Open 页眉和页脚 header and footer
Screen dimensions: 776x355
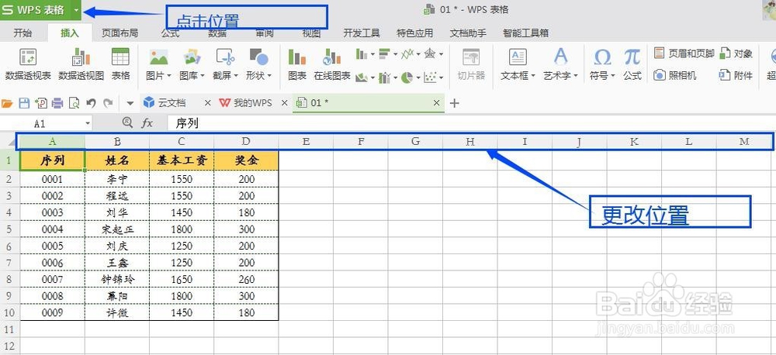[x=684, y=53]
